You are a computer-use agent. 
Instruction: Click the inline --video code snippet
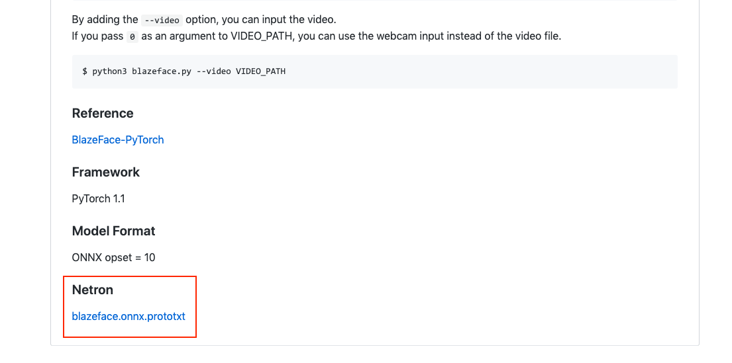[162, 20]
